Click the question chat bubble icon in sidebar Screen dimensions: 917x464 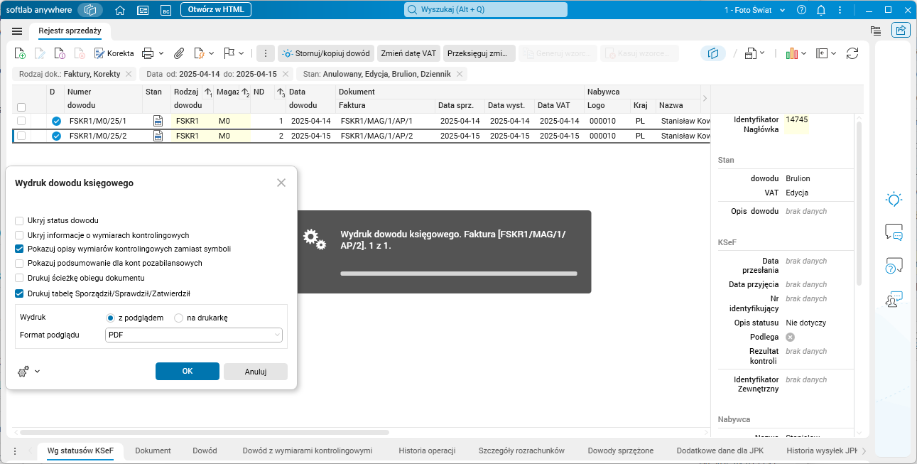click(894, 266)
